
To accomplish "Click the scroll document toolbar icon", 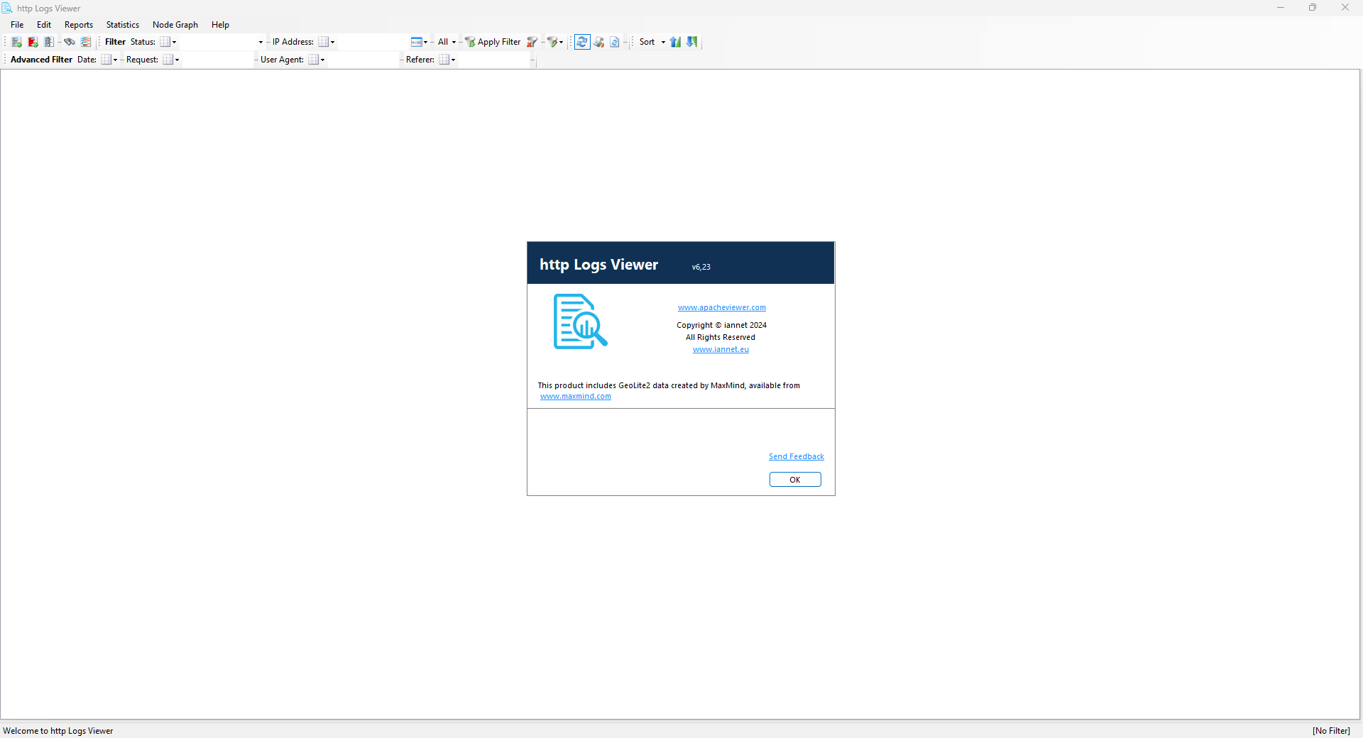I will pos(599,42).
